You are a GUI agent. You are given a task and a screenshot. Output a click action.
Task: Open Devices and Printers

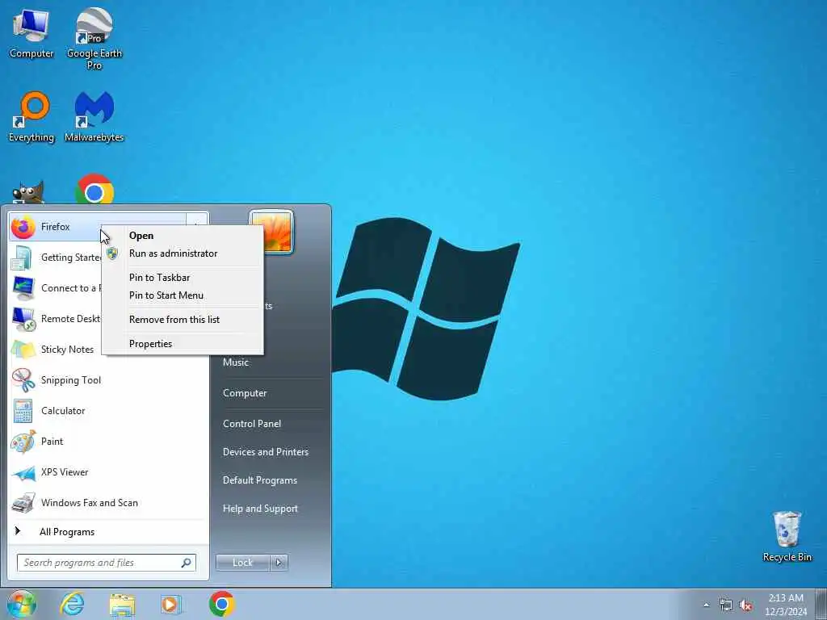point(265,452)
